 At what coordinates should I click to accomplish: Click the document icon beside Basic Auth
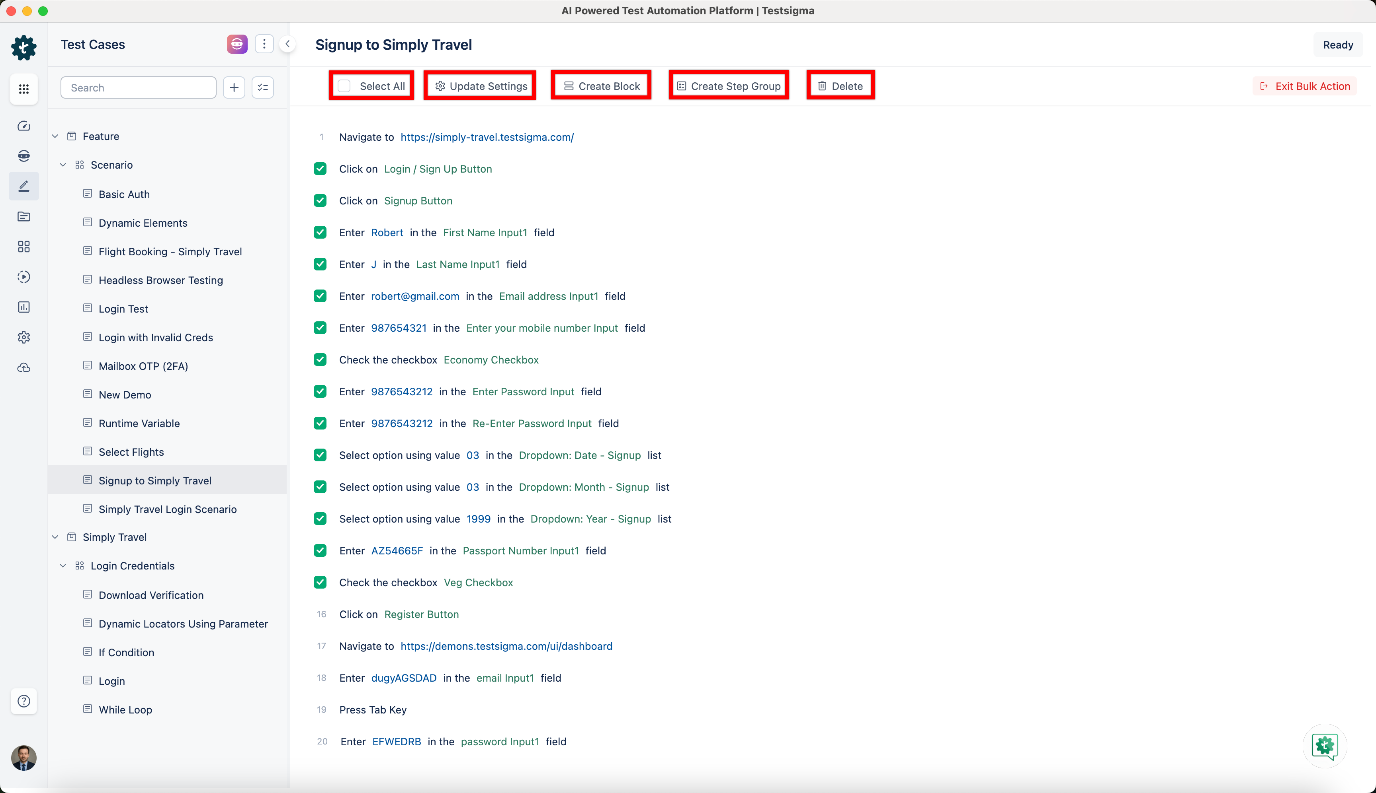[87, 194]
